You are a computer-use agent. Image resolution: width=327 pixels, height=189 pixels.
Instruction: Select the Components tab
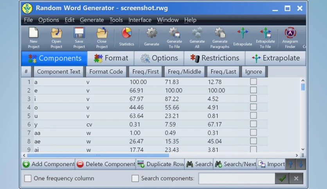pyautogui.click(x=54, y=58)
